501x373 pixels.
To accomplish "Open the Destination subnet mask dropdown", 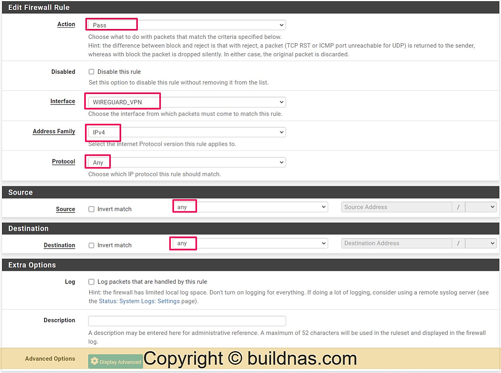I will coord(481,243).
